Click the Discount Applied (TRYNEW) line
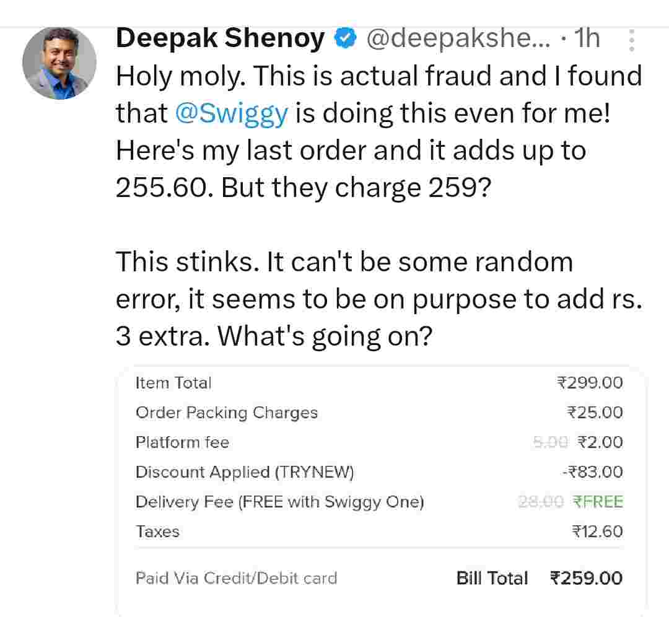Screen dimensions: 669x617 coord(245,472)
